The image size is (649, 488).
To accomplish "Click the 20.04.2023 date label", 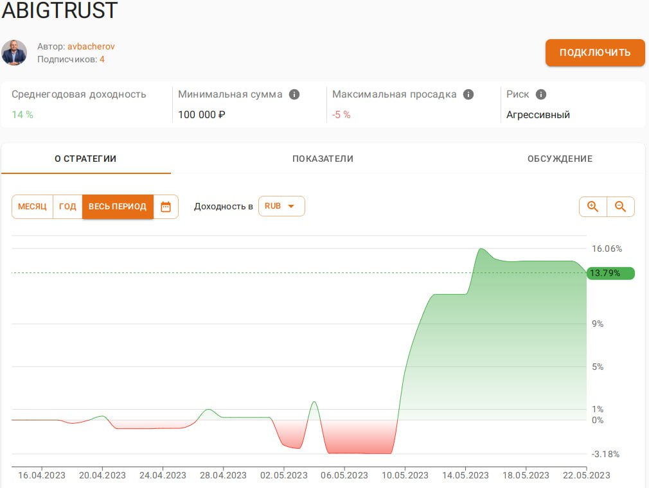I will coord(102,476).
